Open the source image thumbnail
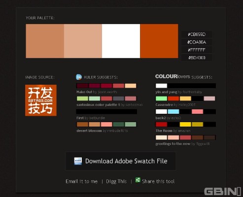 41,100
